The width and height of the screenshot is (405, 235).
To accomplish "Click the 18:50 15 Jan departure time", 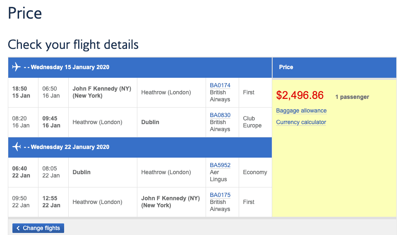I will pos(21,92).
